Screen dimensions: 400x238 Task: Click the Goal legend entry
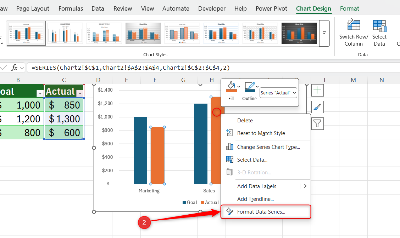[x=190, y=202]
